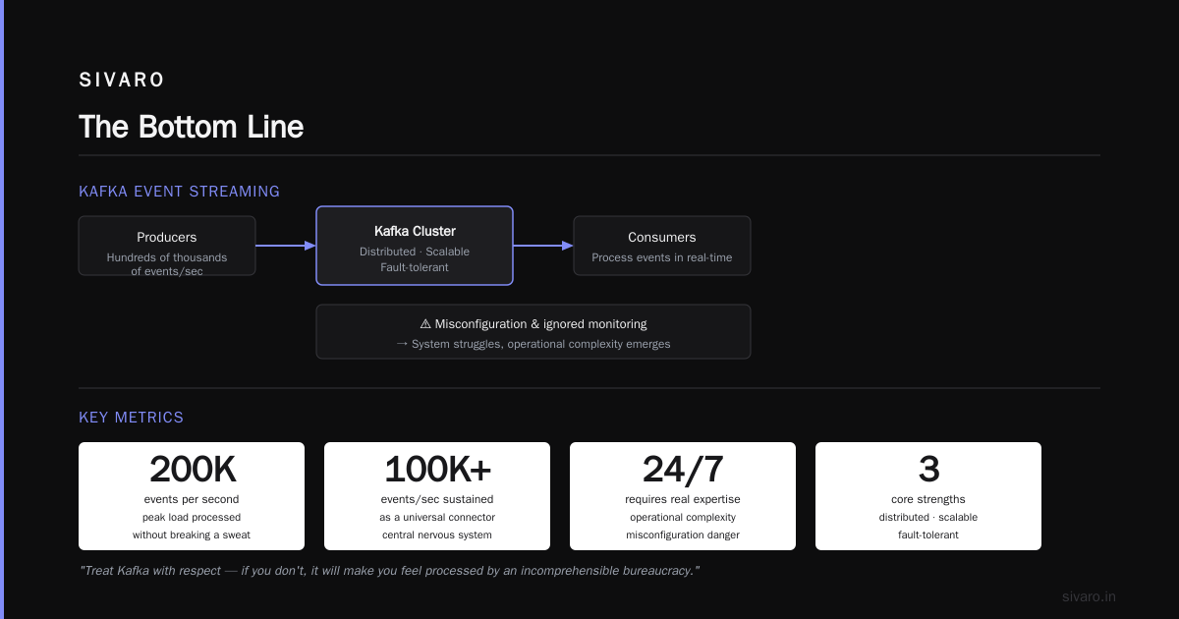
Task: Click 'Process events in real-time' text
Action: pos(662,257)
